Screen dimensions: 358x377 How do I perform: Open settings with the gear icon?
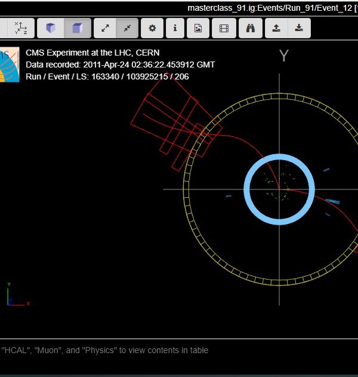[152, 28]
